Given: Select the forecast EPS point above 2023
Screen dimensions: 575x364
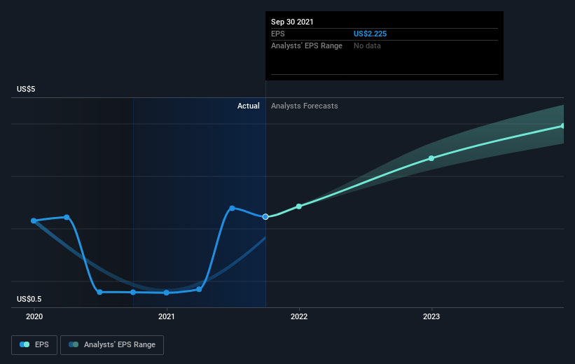Looking at the screenshot, I should click(x=431, y=158).
